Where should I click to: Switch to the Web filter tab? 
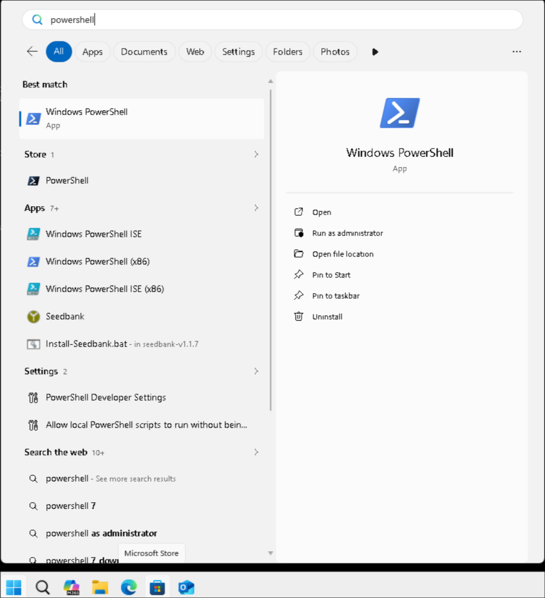195,52
